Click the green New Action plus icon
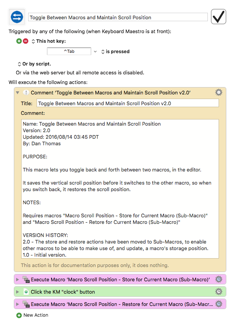This screenshot has width=234, height=326. (19, 315)
